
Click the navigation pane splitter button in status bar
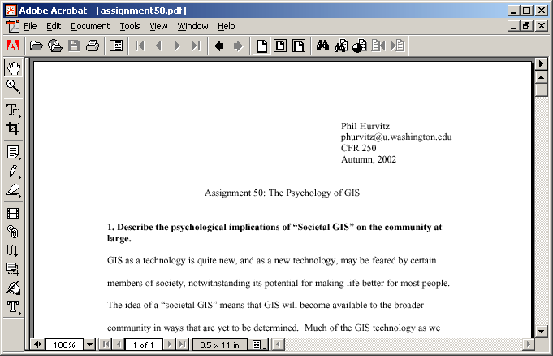(x=37, y=345)
